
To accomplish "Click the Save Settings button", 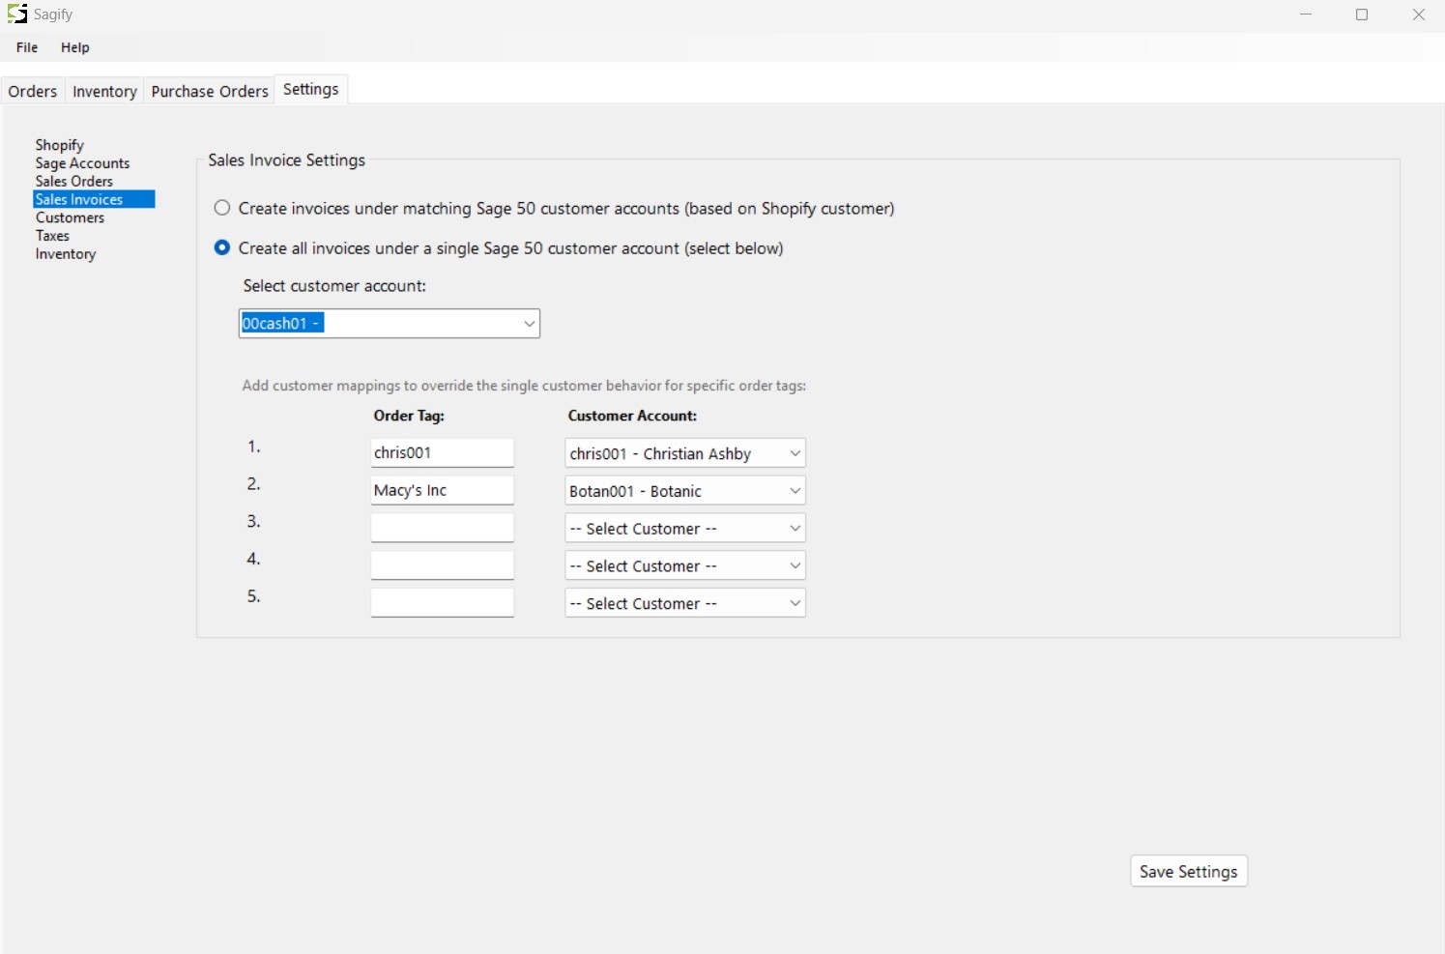I will (1189, 871).
